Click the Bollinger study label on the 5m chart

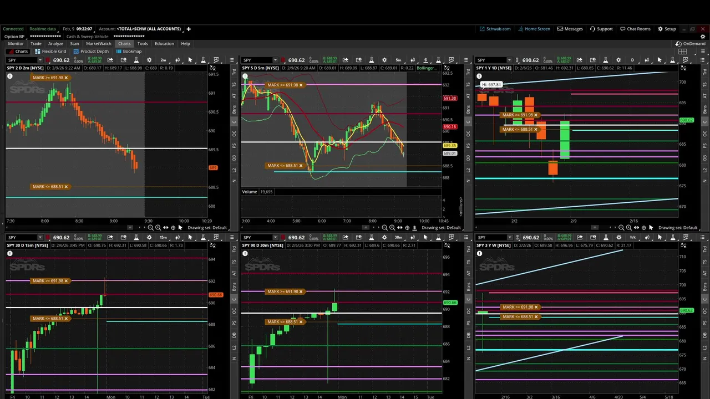point(427,68)
